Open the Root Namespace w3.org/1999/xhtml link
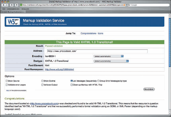The height and width of the screenshot is (117, 171). (59, 70)
